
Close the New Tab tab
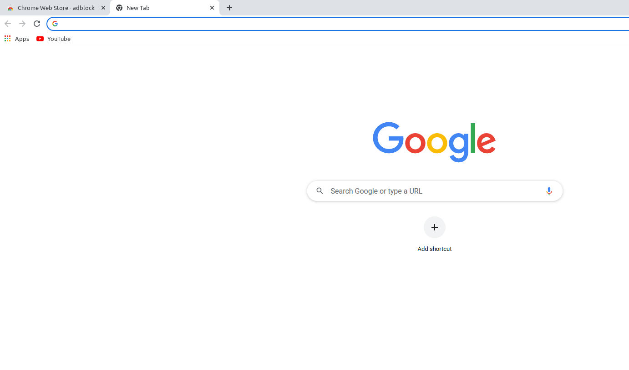tap(212, 8)
